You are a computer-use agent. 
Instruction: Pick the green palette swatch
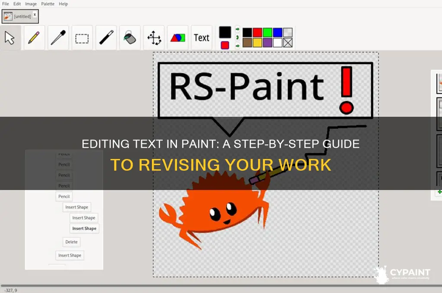point(268,32)
